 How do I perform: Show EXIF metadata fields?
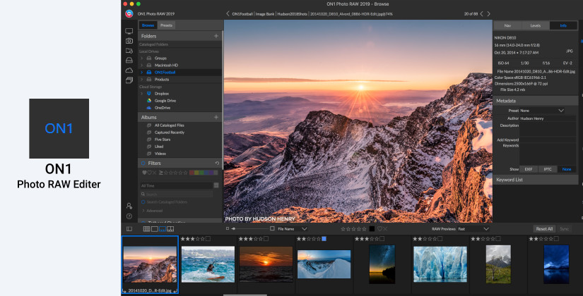point(529,169)
